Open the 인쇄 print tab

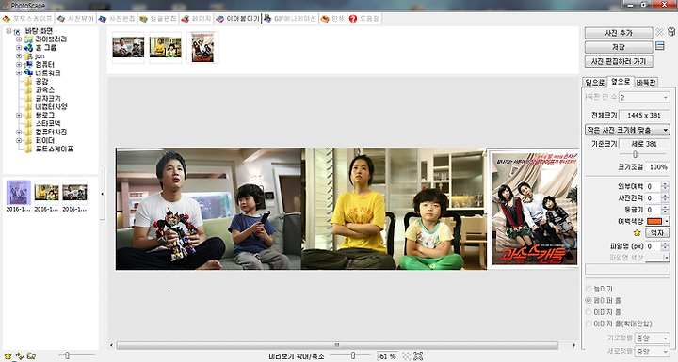[x=332, y=19]
